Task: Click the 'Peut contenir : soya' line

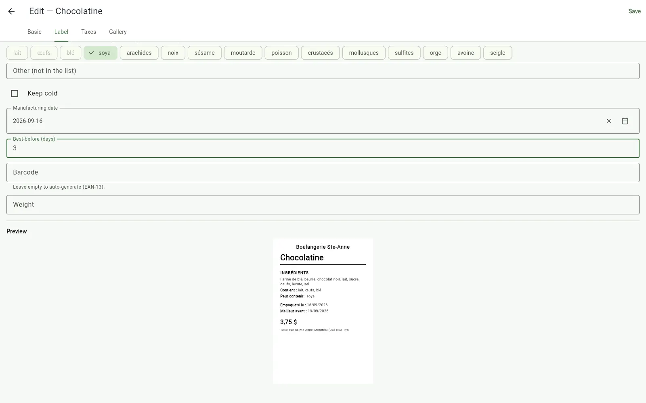Action: coord(297,296)
